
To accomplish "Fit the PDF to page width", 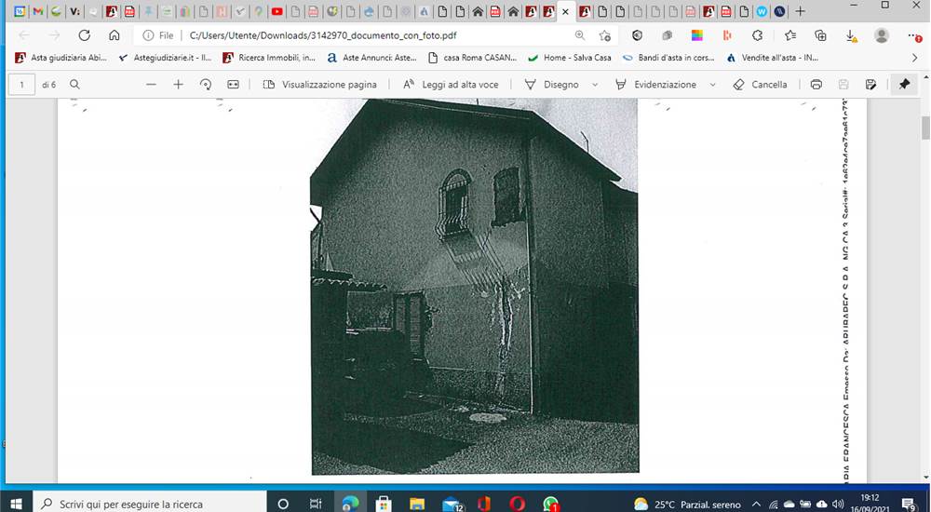I will [x=233, y=85].
